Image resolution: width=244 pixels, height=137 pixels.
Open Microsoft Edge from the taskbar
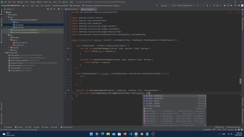point(103,134)
